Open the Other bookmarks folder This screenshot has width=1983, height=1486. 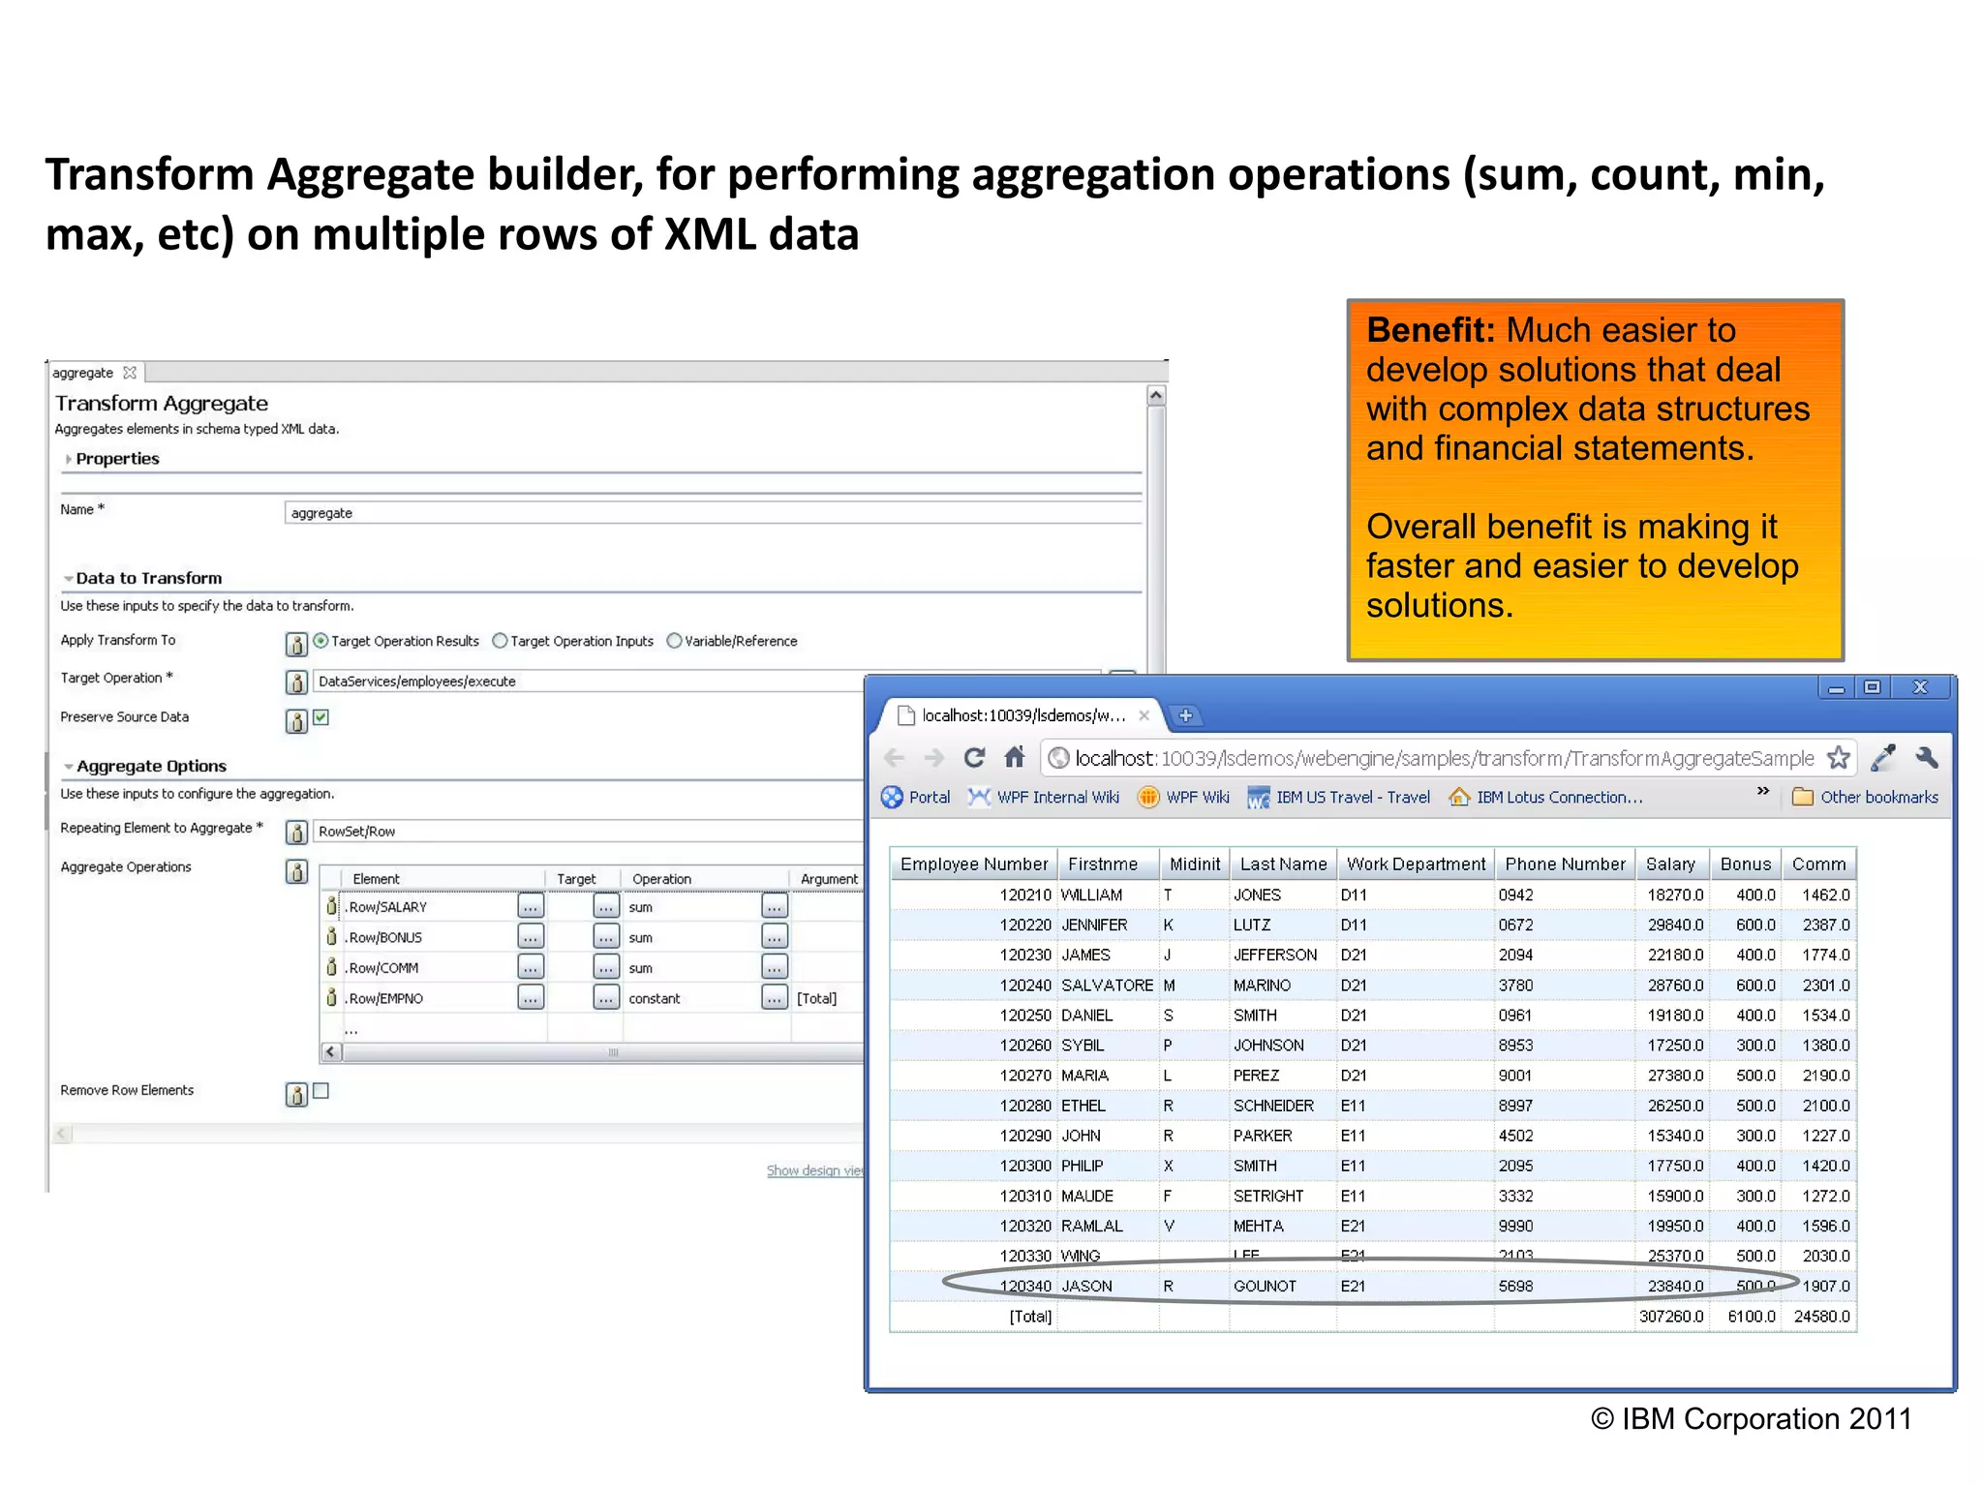coord(1865,797)
